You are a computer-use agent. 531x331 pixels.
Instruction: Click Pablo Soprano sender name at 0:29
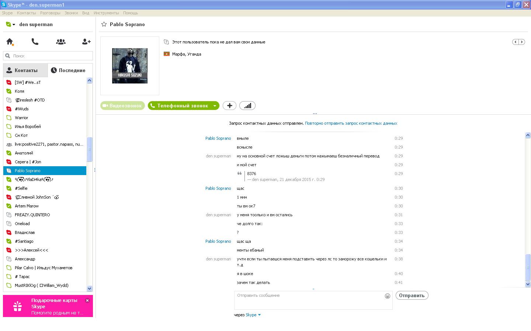[218, 138]
